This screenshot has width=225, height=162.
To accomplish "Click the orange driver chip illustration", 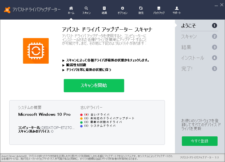I will [36, 51].
